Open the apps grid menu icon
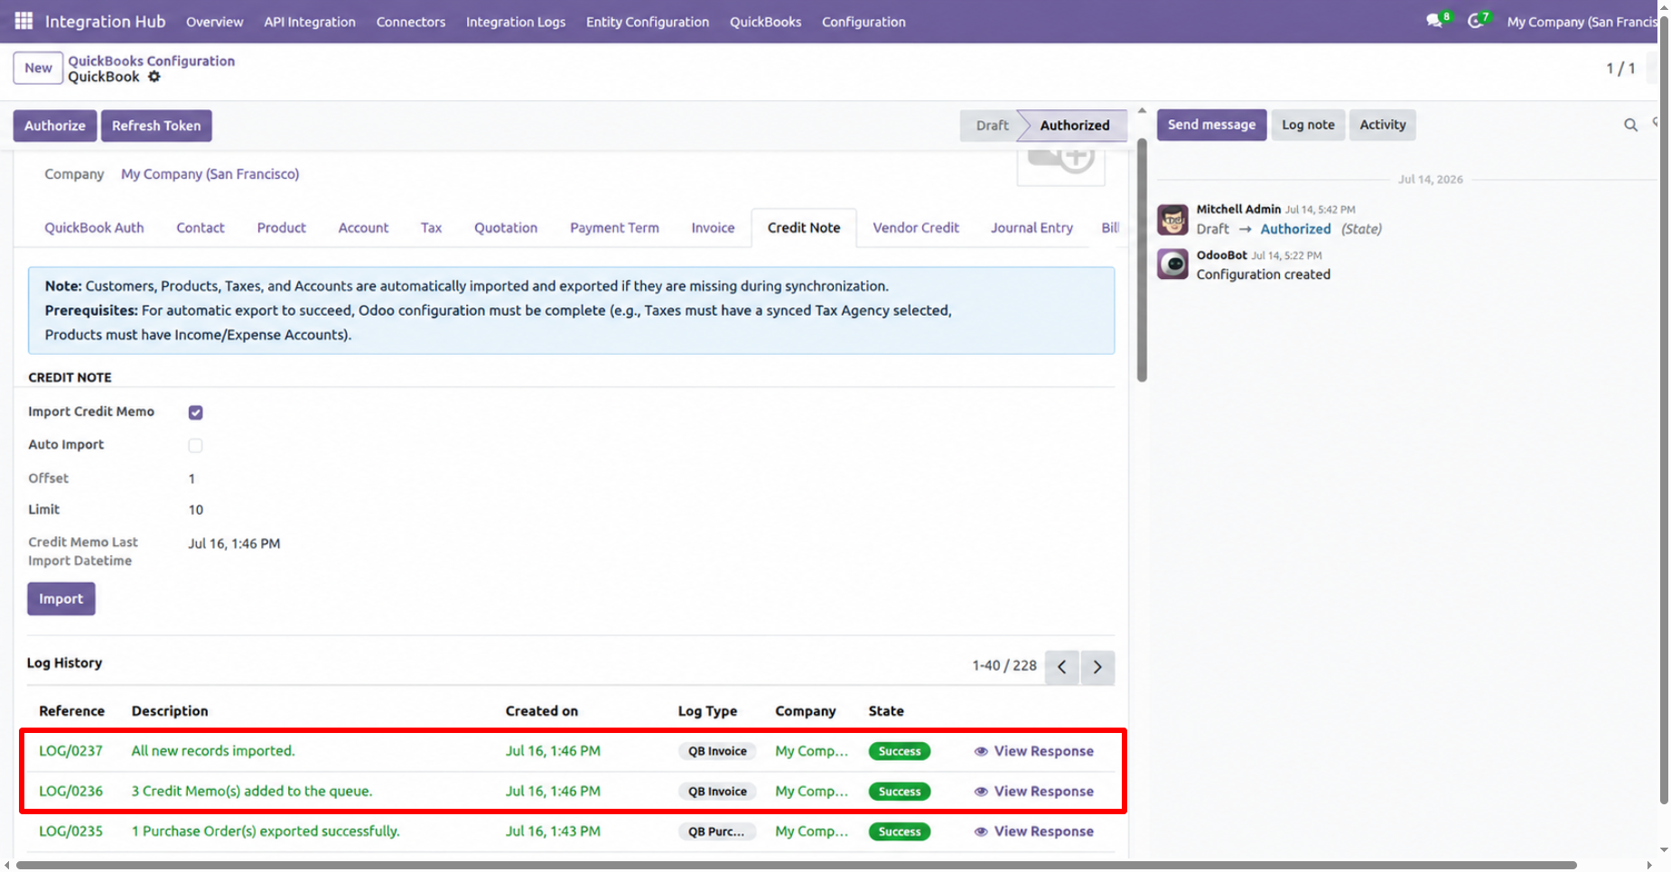 click(x=23, y=21)
